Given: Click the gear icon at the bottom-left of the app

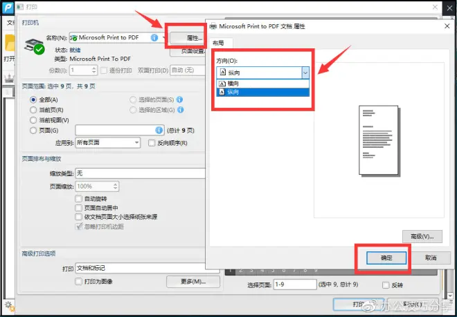Looking at the screenshot, I should [9, 306].
